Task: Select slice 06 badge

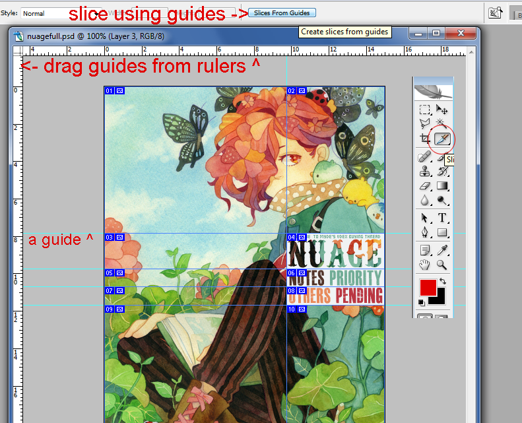Action: pyautogui.click(x=296, y=273)
